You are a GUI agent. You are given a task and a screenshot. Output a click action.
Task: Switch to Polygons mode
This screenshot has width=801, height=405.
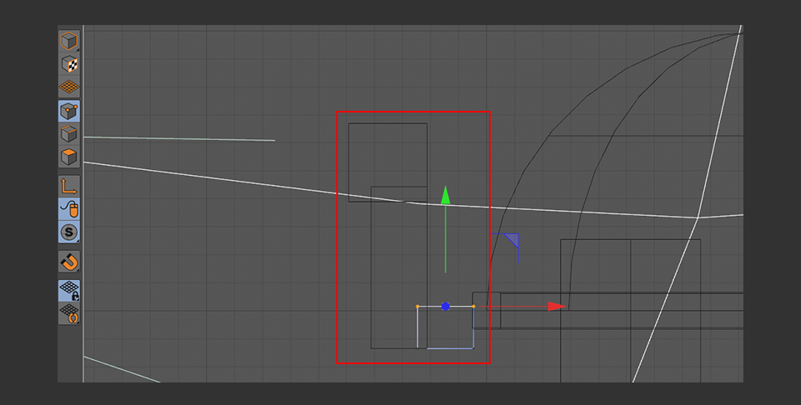pyautogui.click(x=69, y=157)
